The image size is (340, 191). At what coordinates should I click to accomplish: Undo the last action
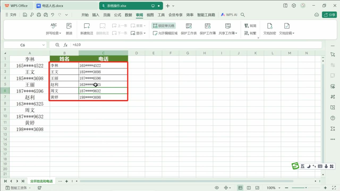[x=53, y=15]
